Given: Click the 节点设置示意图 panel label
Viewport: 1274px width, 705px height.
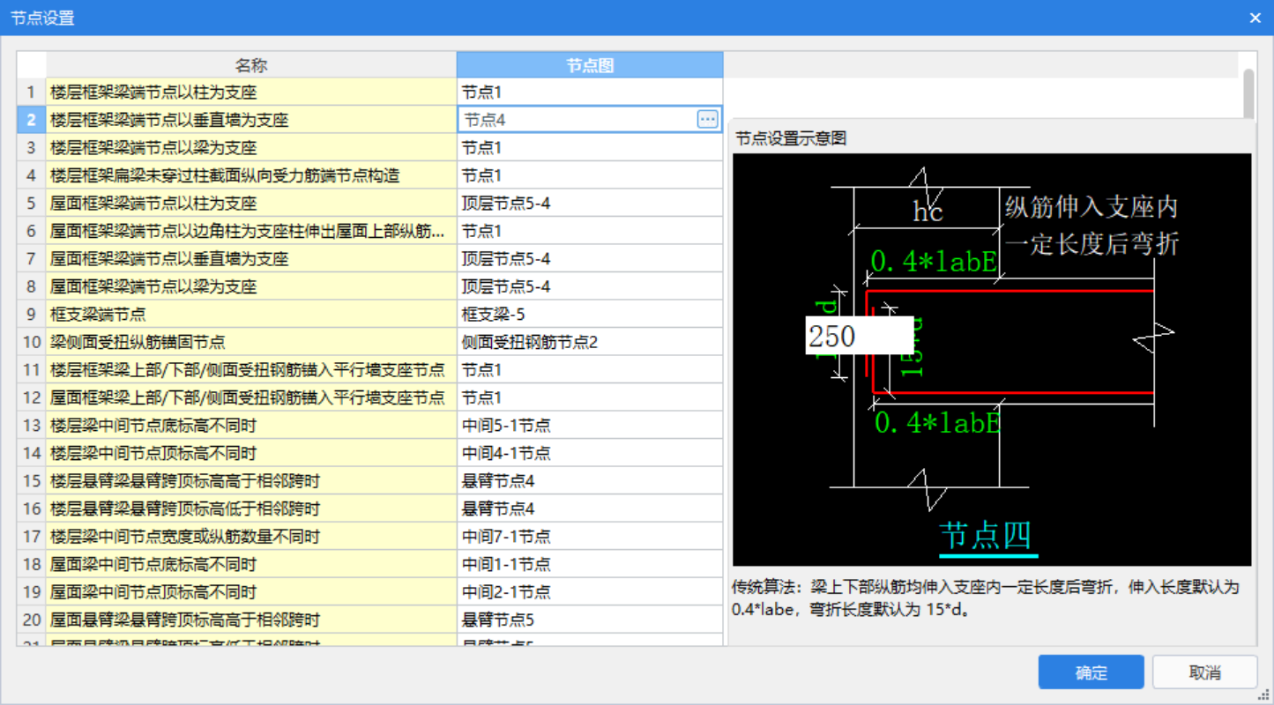Looking at the screenshot, I should pyautogui.click(x=790, y=138).
